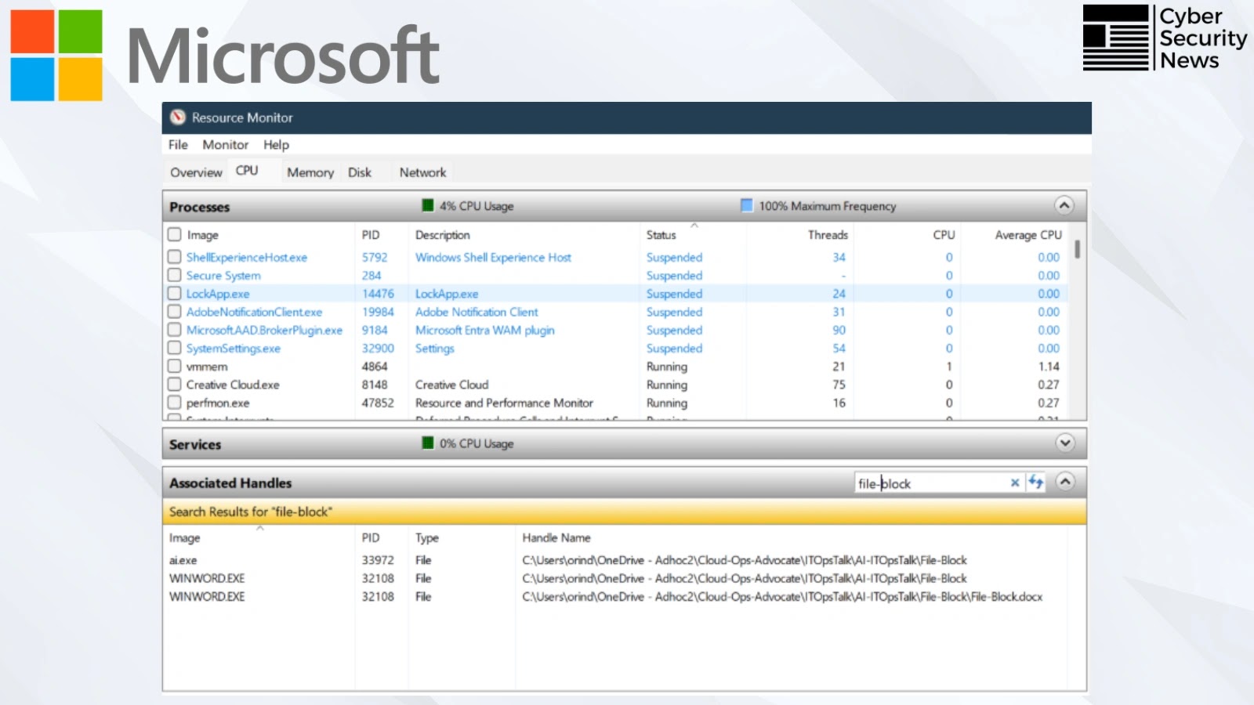Viewport: 1254px width, 705px height.
Task: Check the select-all checkbox beside Image header
Action: click(x=174, y=233)
